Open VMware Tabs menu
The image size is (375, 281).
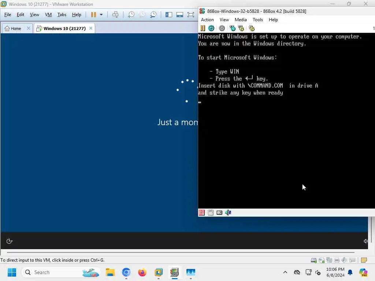pyautogui.click(x=62, y=15)
